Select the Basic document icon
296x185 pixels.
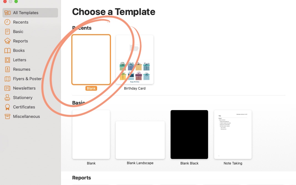[x=7, y=32]
